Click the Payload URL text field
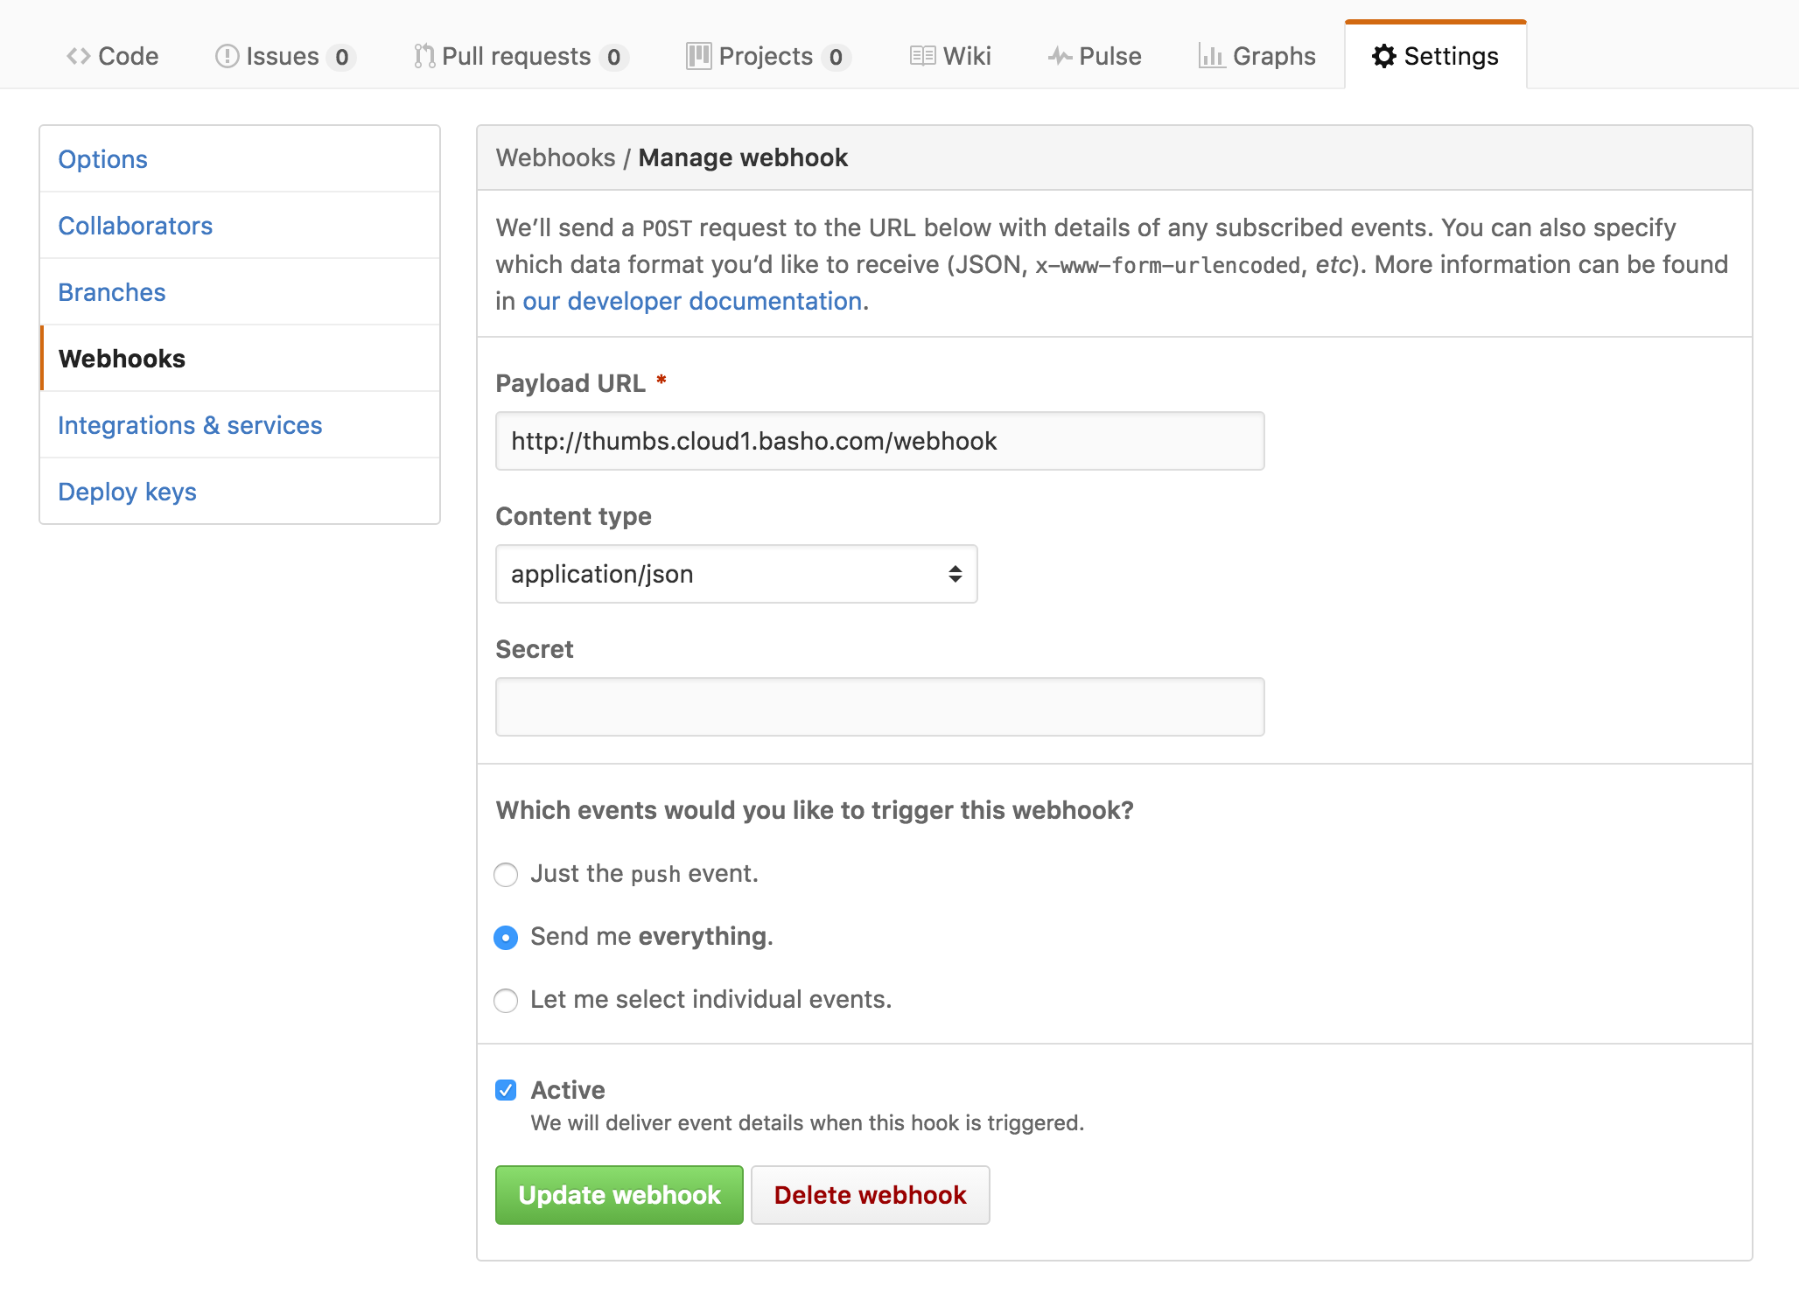 (x=879, y=441)
